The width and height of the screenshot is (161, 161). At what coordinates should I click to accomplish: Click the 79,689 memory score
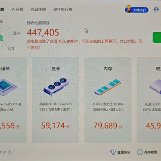108,126
